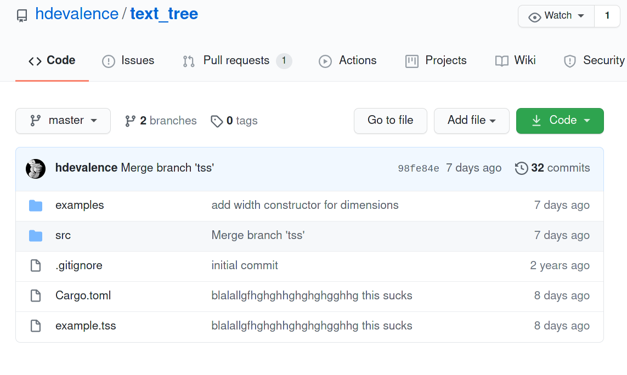The width and height of the screenshot is (627, 375).
Task: Click the .gitignore file icon
Action: pos(36,265)
